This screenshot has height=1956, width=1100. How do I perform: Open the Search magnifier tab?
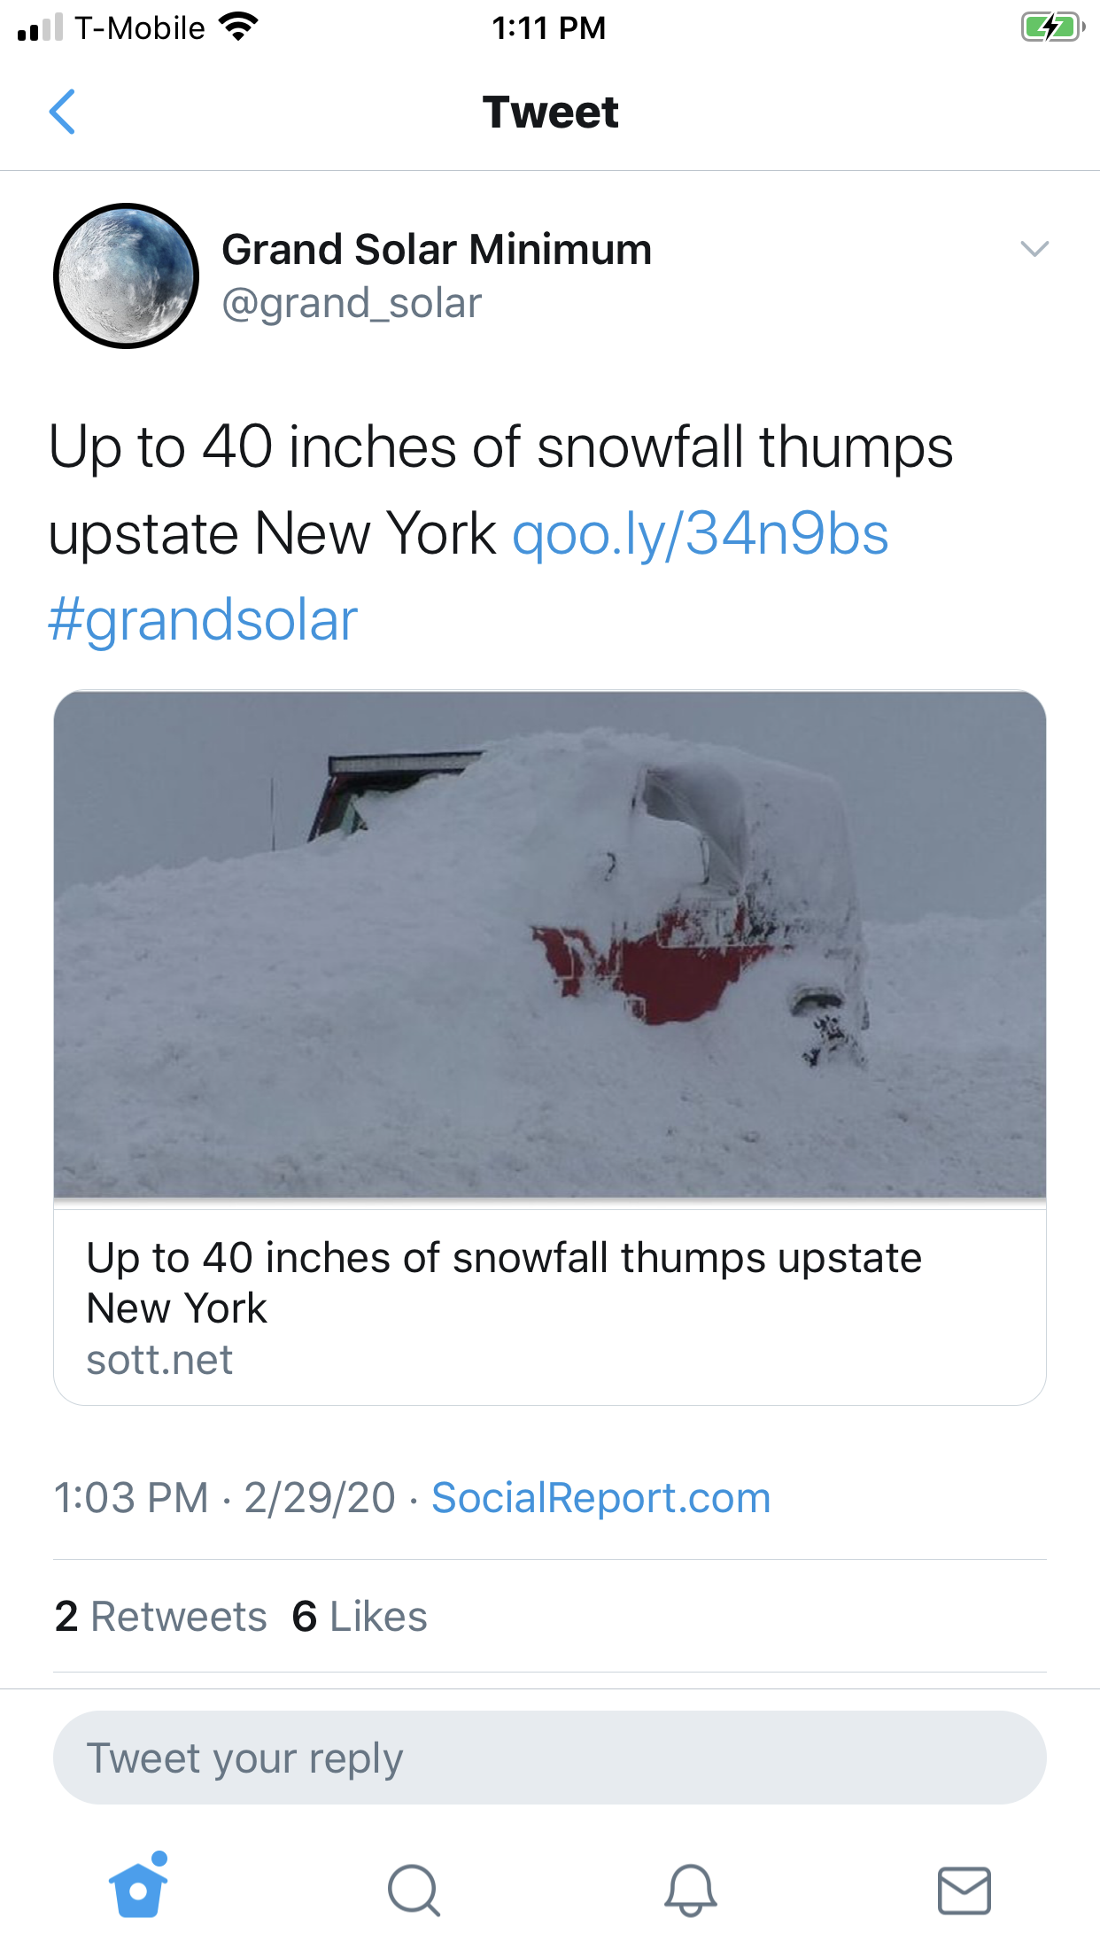[413, 1890]
